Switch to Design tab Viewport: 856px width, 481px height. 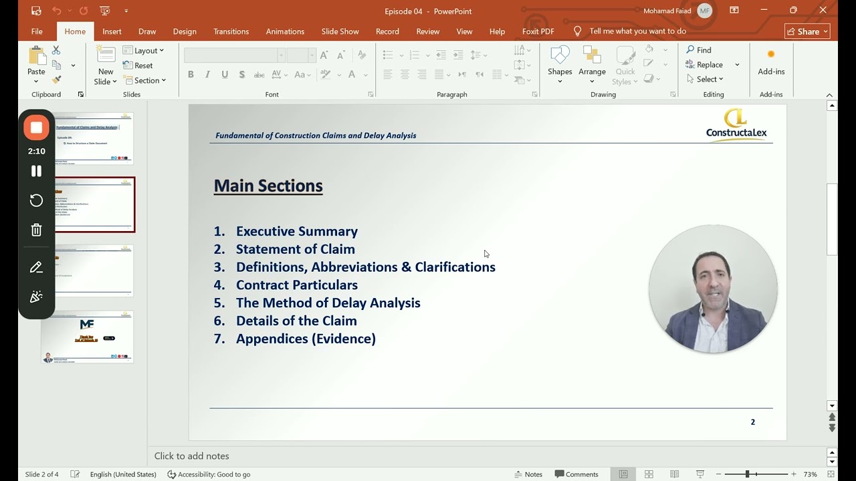pyautogui.click(x=185, y=31)
